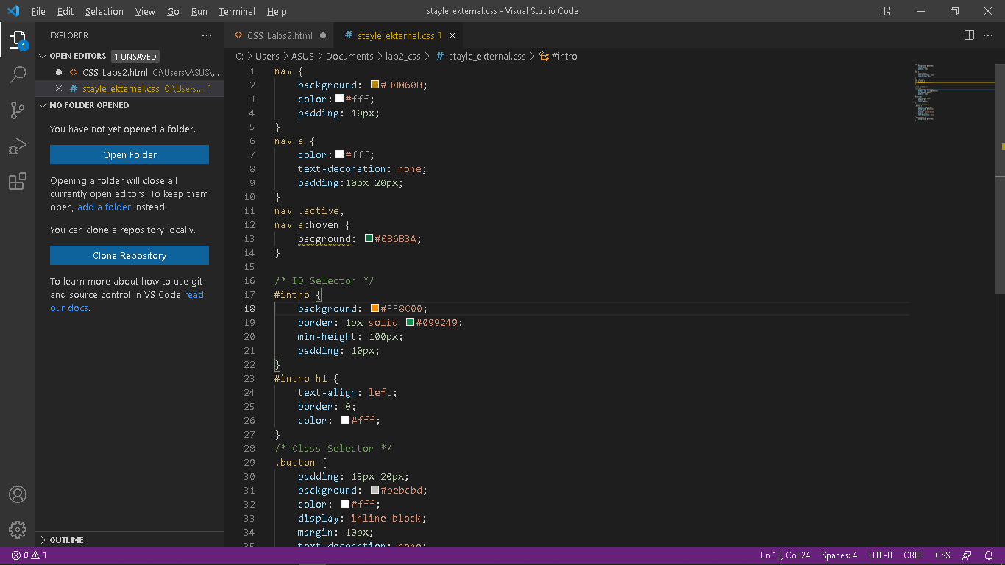1005x565 pixels.
Task: Toggle the Explorer view in the activity bar
Action: 18,40
